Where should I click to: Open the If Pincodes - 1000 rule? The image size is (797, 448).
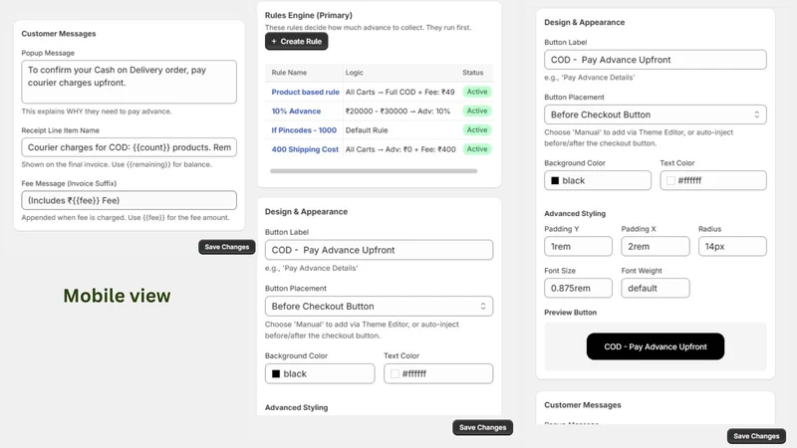pyautogui.click(x=304, y=130)
